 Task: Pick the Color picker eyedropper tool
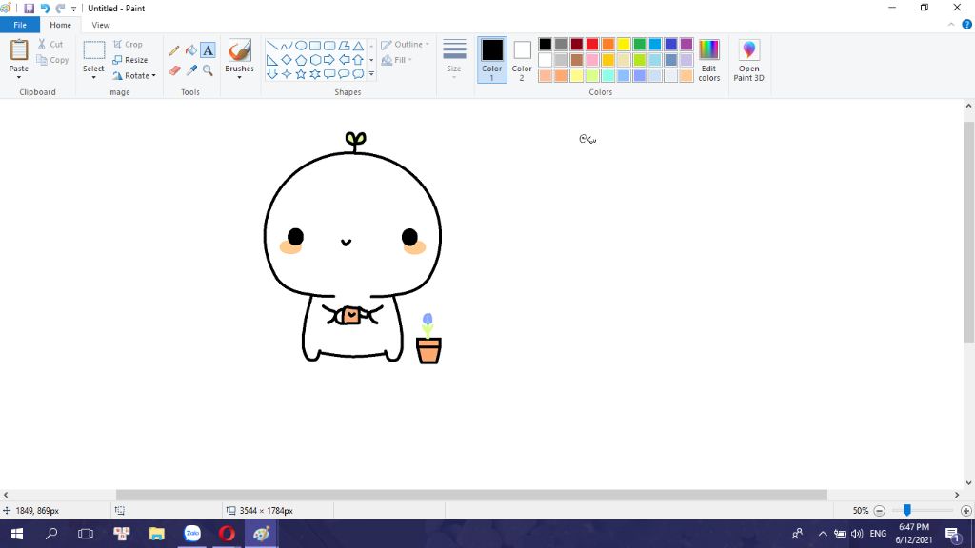pos(190,70)
